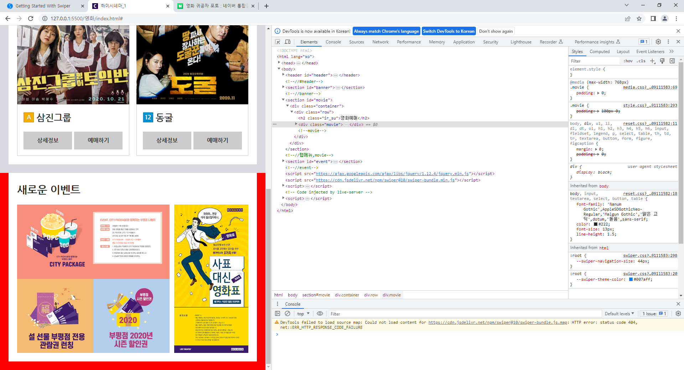Viewport: 684px width, 370px height.
Task: Click Always match Chrome's language button
Action: (x=386, y=31)
